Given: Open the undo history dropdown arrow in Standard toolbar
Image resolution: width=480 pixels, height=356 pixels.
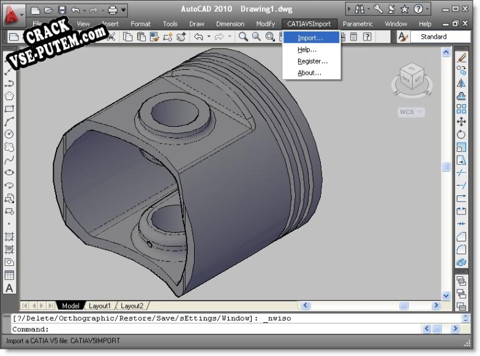Looking at the screenshot, I should pyautogui.click(x=209, y=37).
